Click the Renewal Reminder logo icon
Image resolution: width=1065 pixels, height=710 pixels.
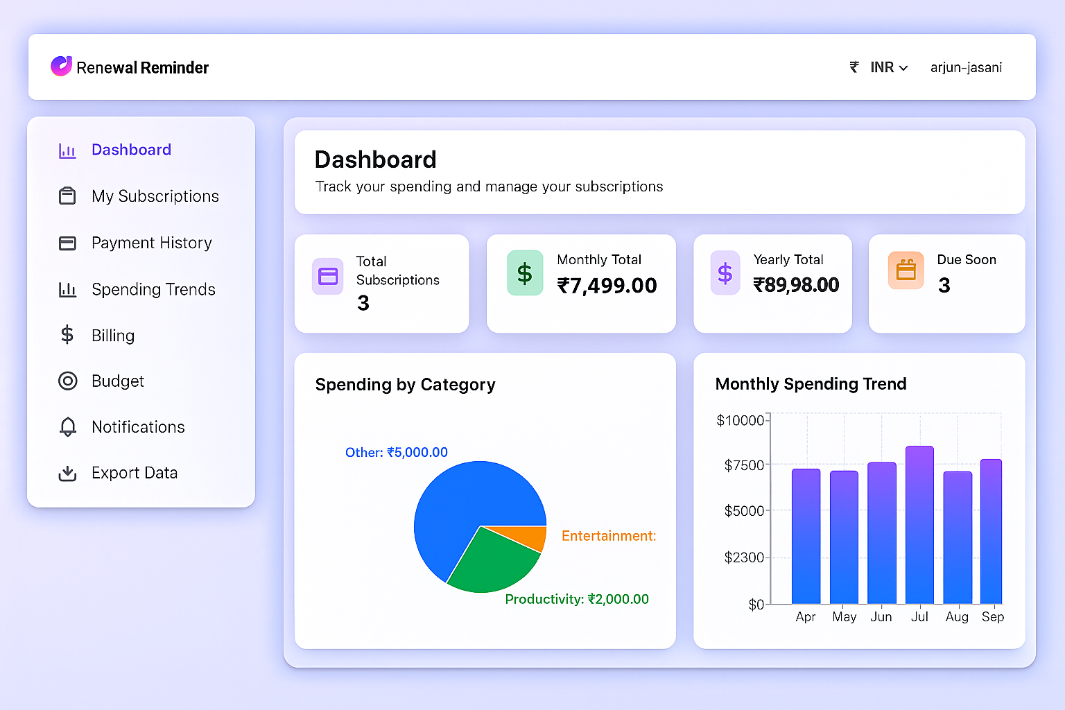point(61,67)
